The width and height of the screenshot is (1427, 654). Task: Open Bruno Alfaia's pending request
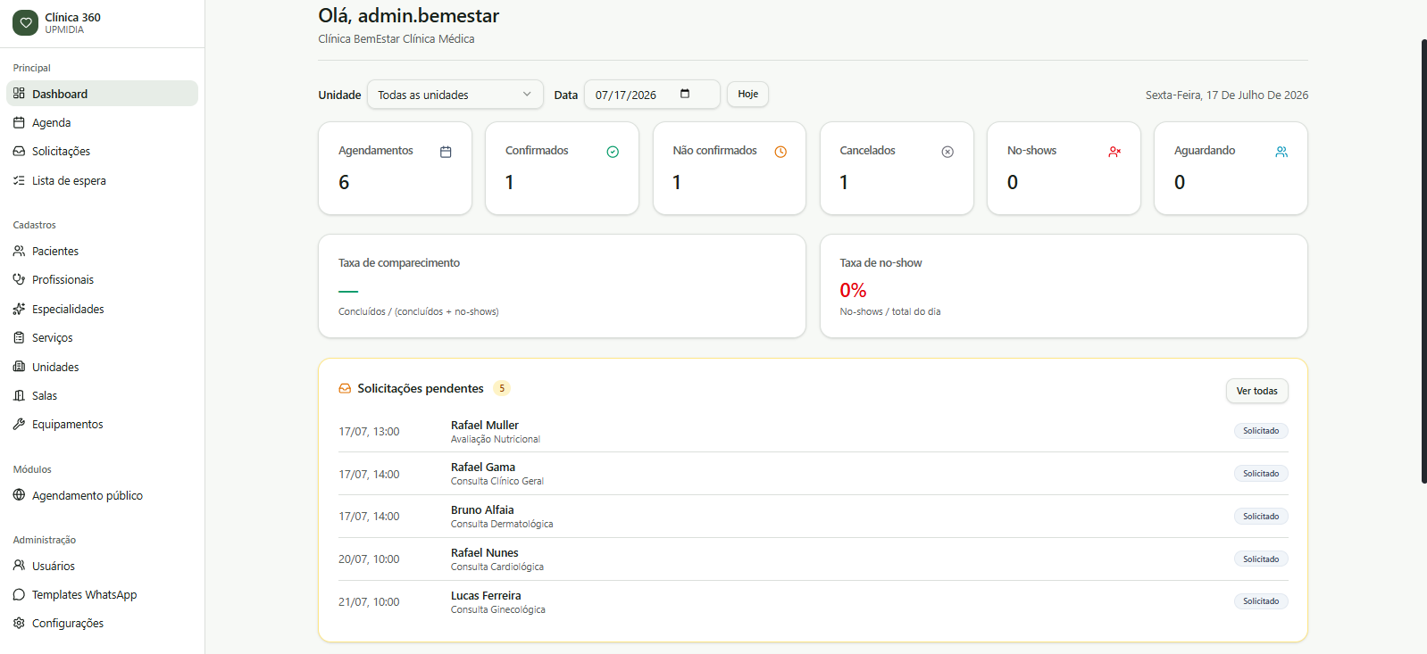(813, 517)
